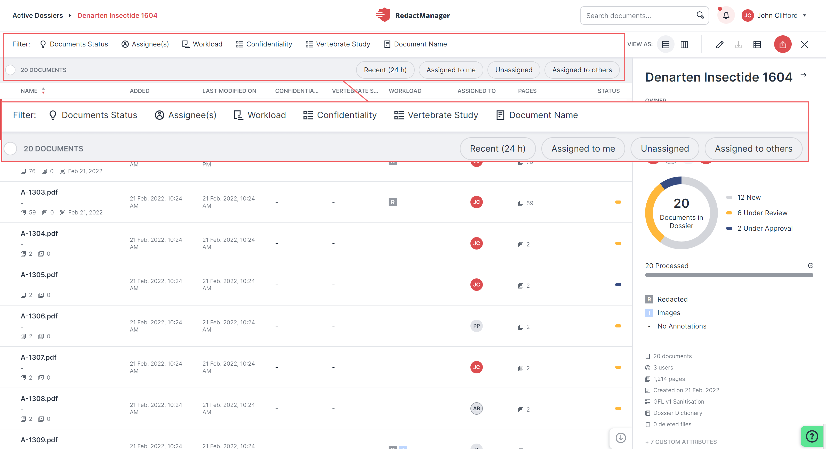The height and width of the screenshot is (449, 826).
Task: Click the check-circle icon beside 20 Processed
Action: 811,266
